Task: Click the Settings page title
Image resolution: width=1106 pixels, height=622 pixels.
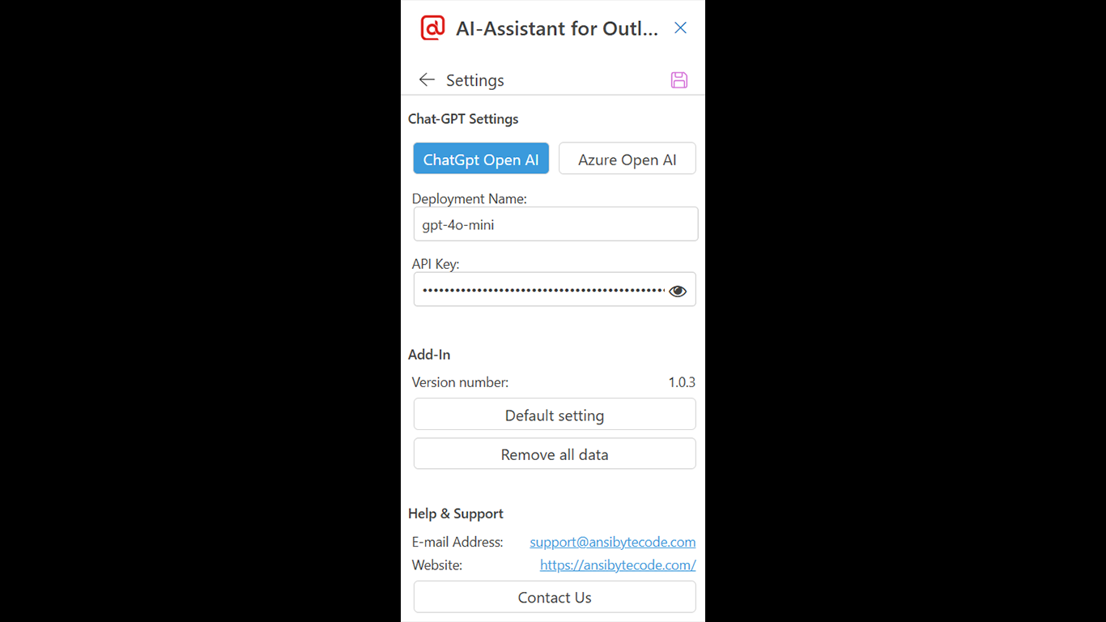Action: coord(475,80)
